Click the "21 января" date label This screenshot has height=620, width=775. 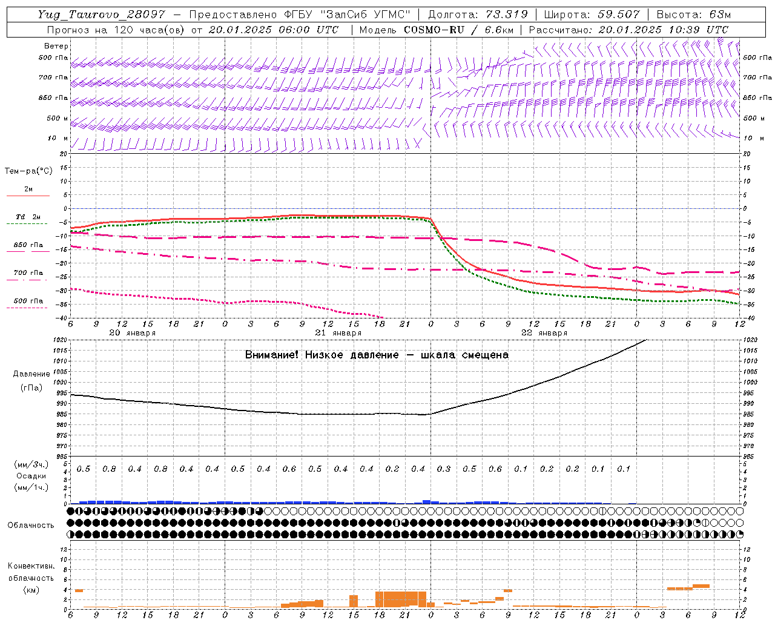pos(338,333)
